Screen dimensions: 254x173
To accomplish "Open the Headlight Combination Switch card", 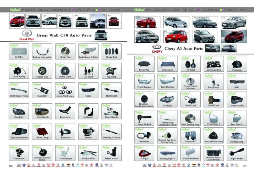I will click(144, 99).
